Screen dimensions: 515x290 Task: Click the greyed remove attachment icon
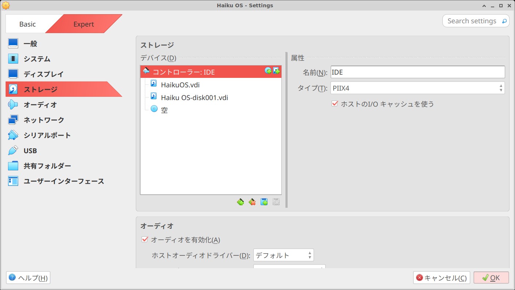(x=276, y=202)
